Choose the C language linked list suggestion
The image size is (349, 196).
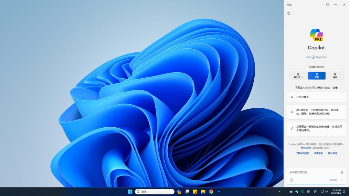tap(316, 112)
